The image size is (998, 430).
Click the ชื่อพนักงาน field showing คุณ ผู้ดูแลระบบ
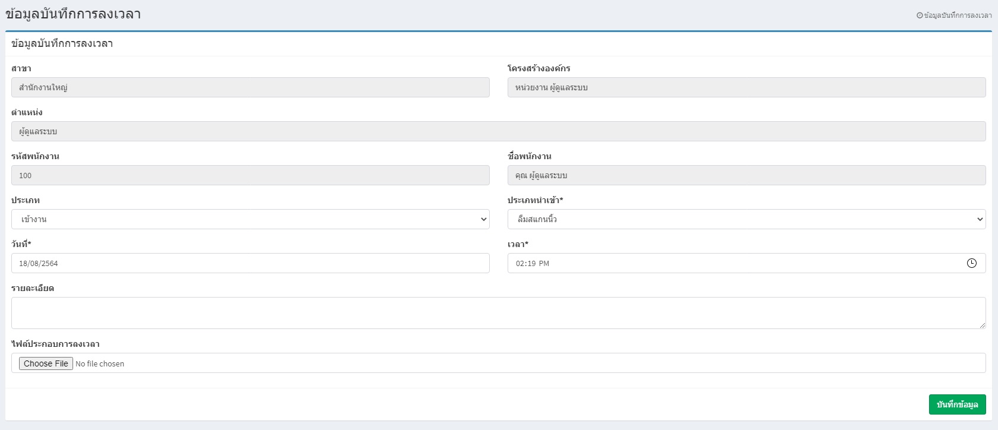[x=747, y=175]
